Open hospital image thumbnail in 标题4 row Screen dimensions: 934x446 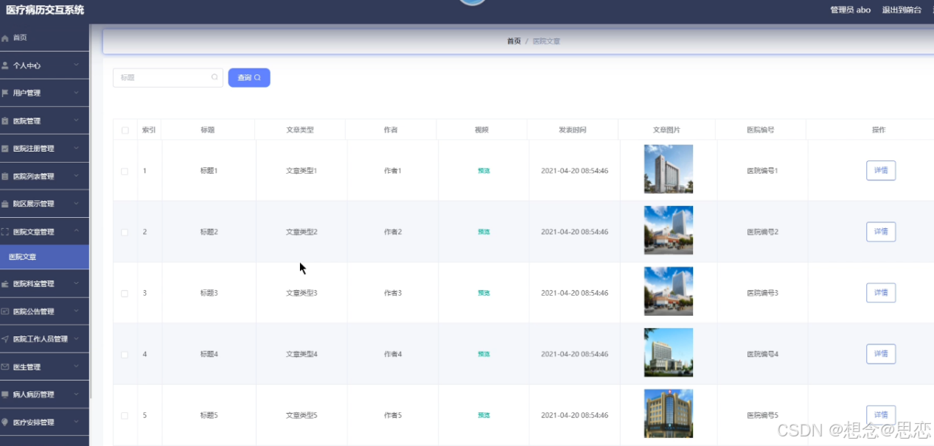(668, 353)
